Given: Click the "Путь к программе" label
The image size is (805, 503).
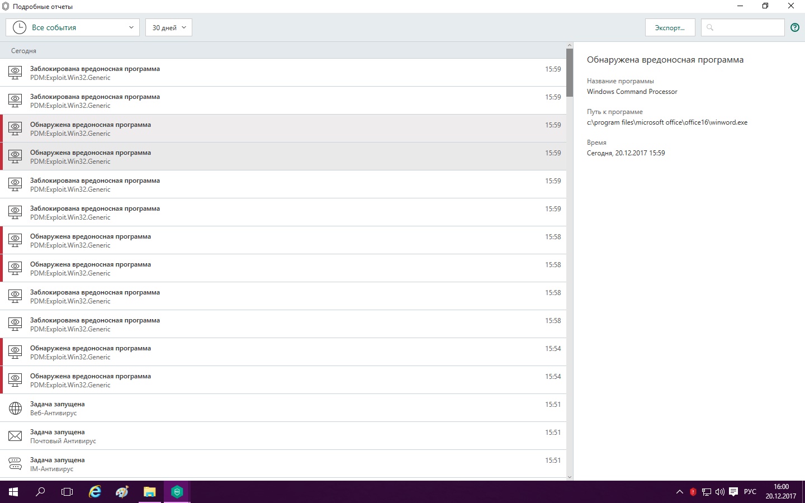Looking at the screenshot, I should tap(615, 112).
